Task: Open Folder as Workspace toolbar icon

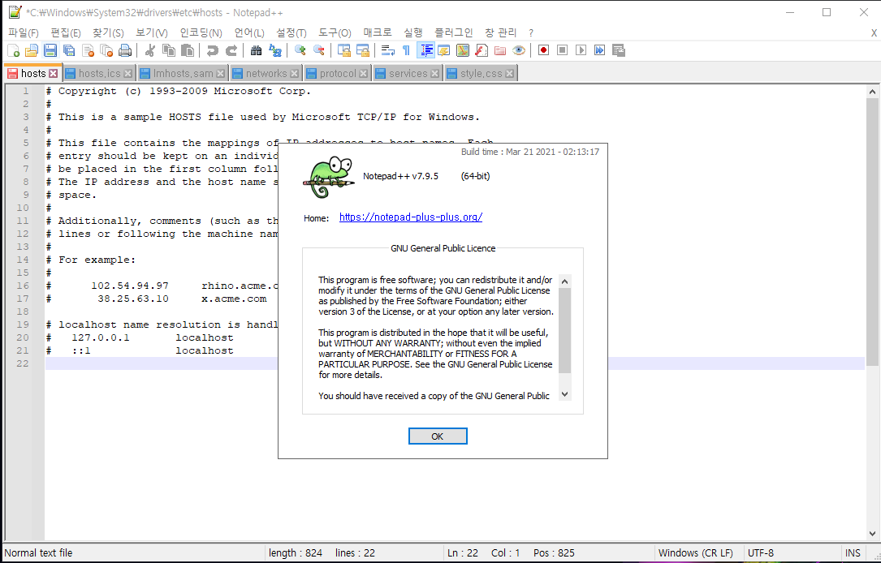Action: tap(500, 50)
